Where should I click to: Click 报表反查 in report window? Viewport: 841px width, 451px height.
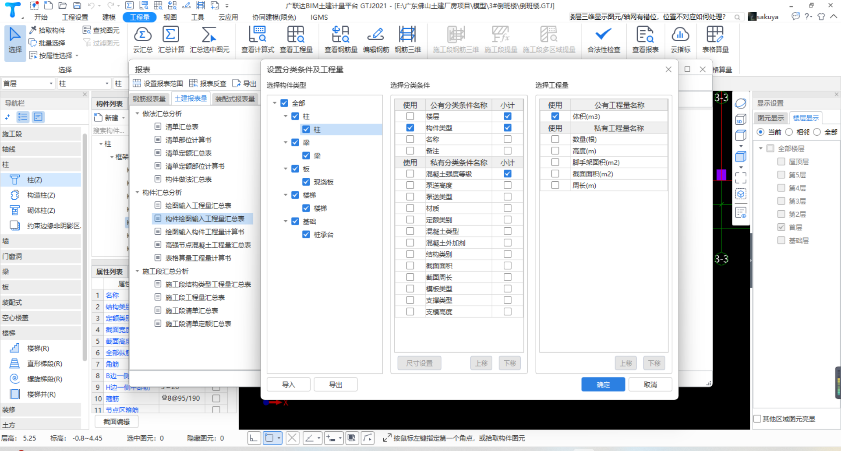pos(208,84)
